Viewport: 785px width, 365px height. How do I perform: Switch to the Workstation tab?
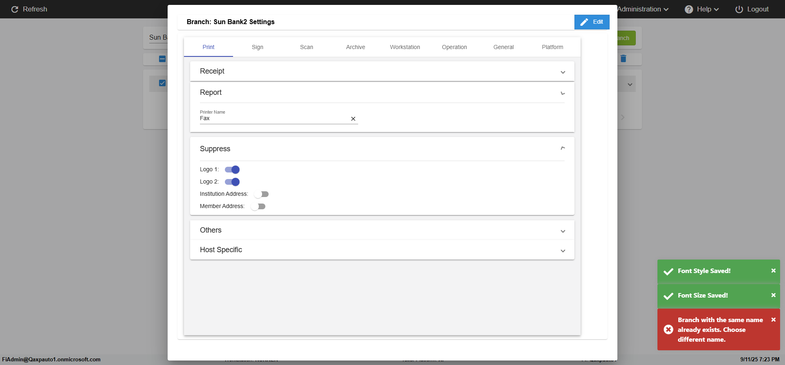click(x=405, y=47)
